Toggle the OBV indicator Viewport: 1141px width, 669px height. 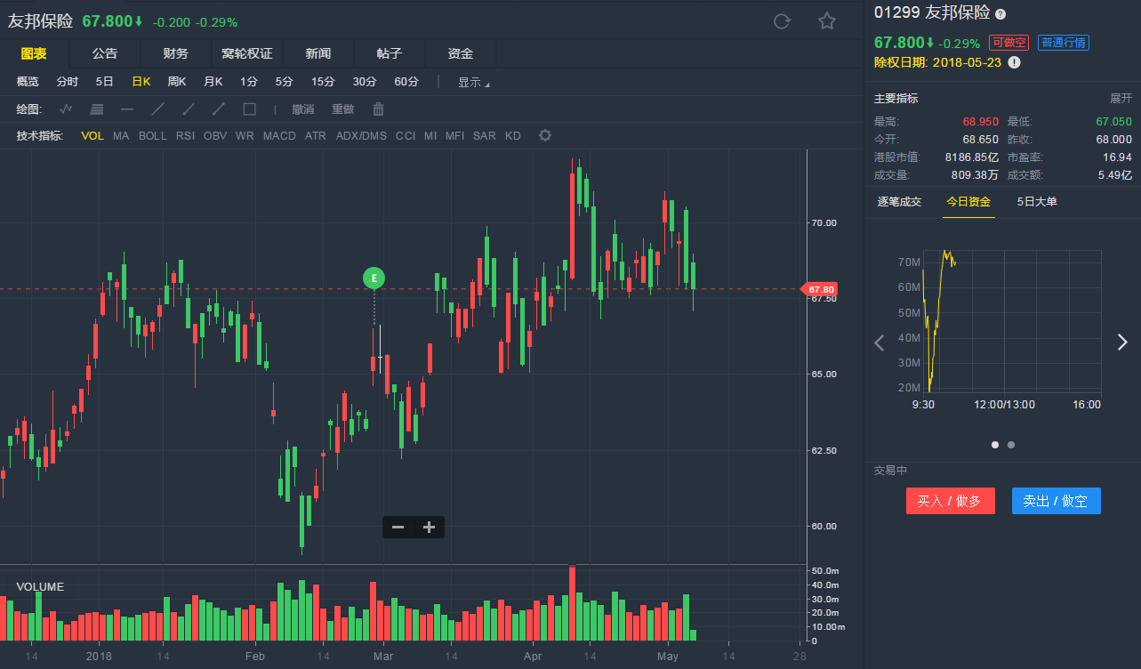click(215, 136)
